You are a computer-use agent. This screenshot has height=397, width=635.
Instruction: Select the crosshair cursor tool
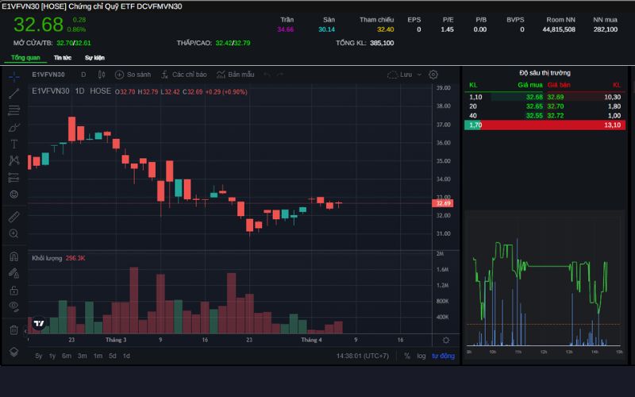[13, 76]
